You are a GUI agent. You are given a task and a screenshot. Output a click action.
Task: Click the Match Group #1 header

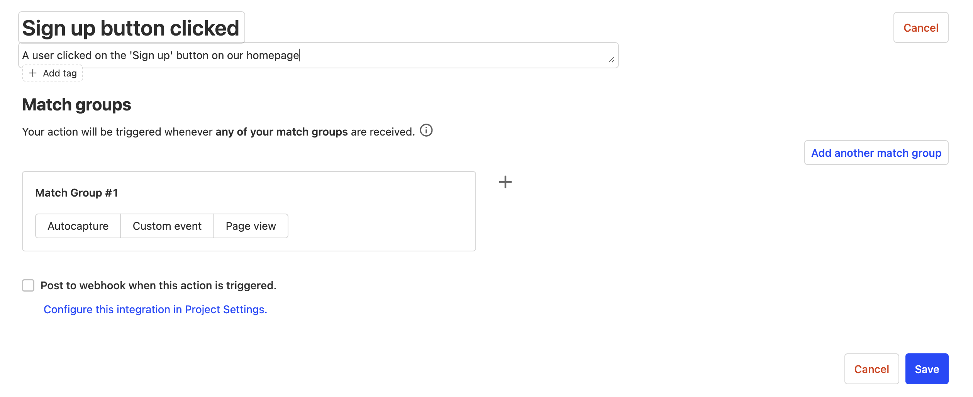coord(77,193)
